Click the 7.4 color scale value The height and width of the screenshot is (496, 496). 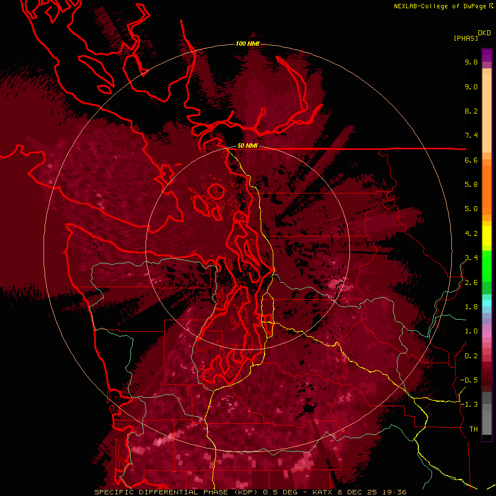pos(471,136)
